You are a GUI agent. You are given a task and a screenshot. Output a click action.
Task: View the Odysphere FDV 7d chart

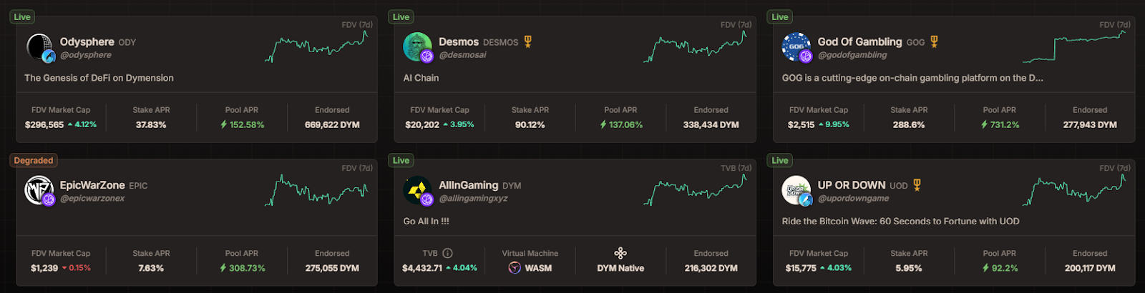point(317,47)
